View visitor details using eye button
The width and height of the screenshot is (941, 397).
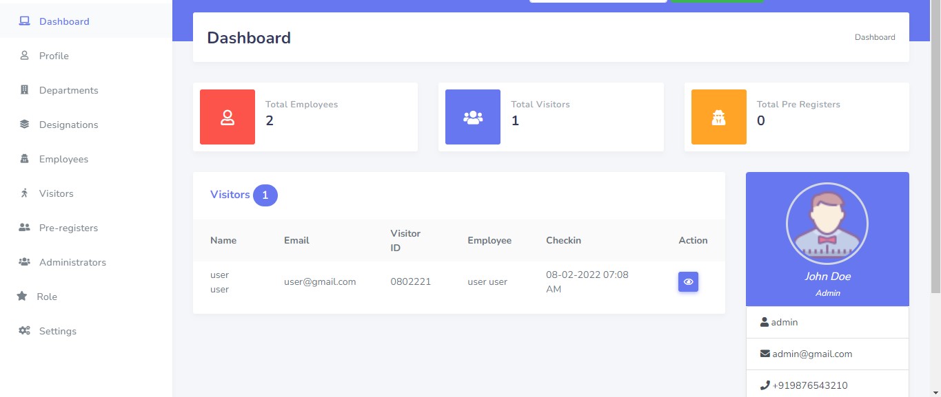click(688, 282)
